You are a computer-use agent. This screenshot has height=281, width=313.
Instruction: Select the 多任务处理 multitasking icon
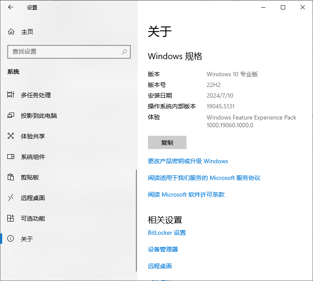(11, 95)
